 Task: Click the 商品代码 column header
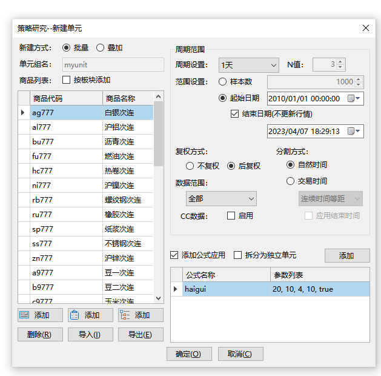click(x=67, y=98)
